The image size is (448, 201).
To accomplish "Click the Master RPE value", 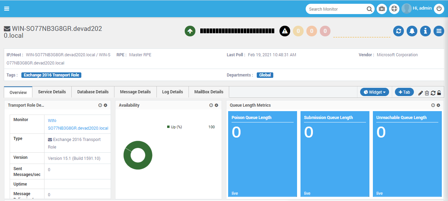I will [140, 55].
